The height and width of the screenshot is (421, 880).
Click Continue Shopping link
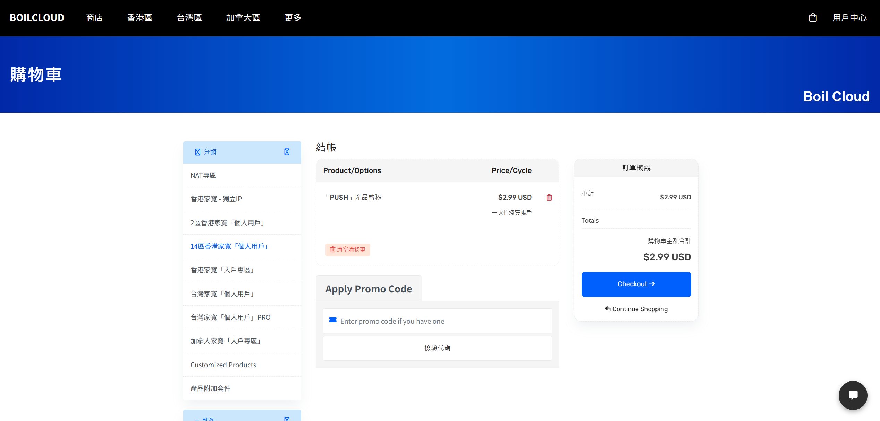[x=636, y=309]
